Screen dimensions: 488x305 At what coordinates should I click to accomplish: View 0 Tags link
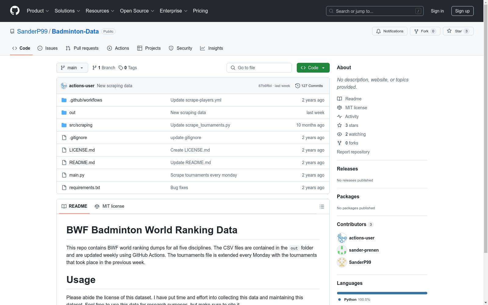click(x=128, y=68)
